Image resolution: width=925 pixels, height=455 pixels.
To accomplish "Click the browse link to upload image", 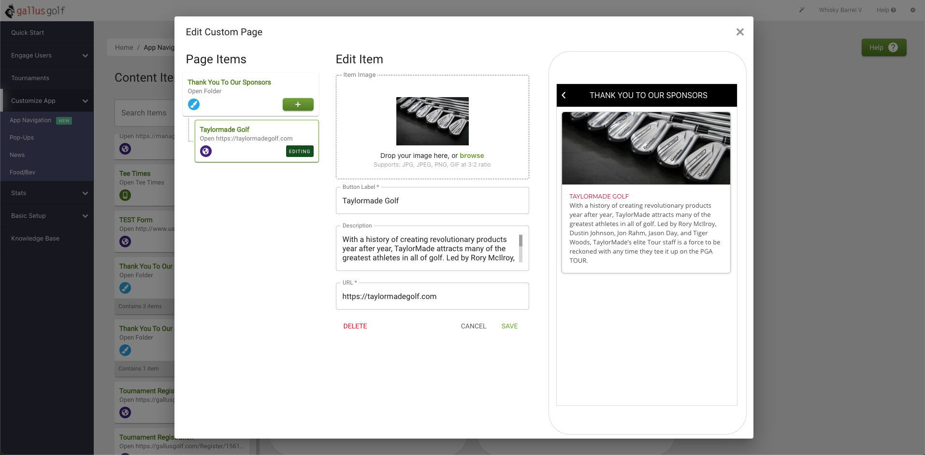I will tap(472, 156).
